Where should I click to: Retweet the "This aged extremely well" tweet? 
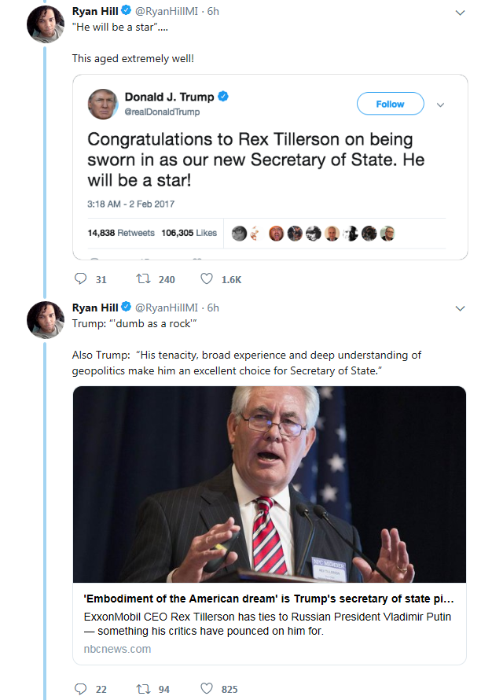[144, 279]
